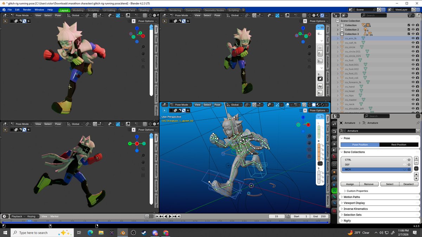Viewport: 422px width, 237px height.
Task: Open the Output properties tab icon
Action: (334, 138)
